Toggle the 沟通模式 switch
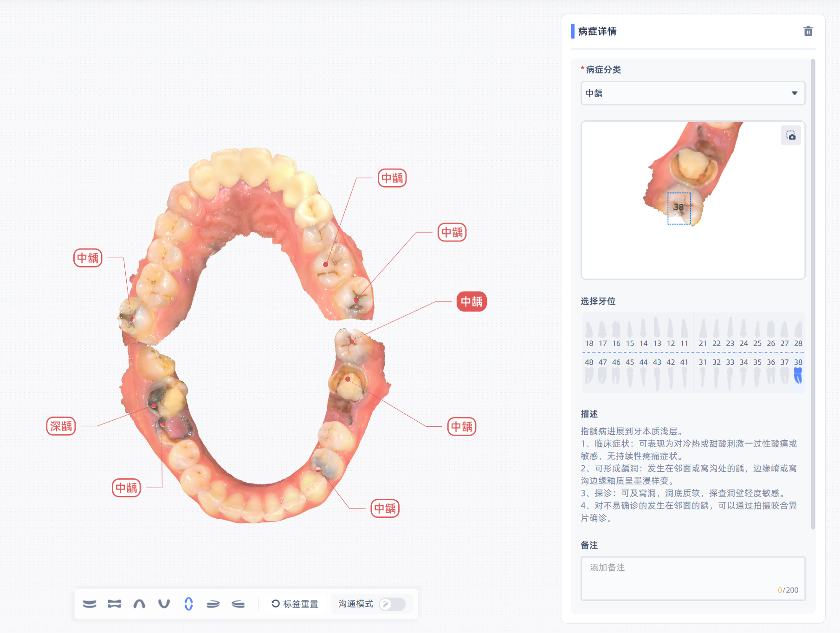 tap(392, 604)
